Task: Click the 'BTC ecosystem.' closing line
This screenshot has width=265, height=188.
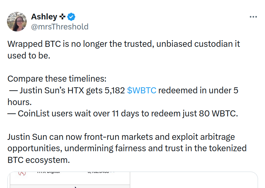Action: click(38, 160)
